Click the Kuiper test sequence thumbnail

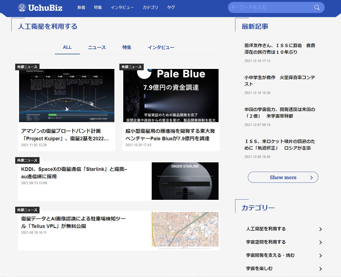pos(67,95)
